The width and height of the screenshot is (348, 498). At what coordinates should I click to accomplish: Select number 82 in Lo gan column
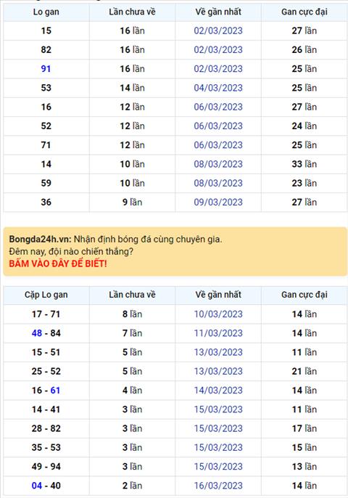click(x=46, y=50)
